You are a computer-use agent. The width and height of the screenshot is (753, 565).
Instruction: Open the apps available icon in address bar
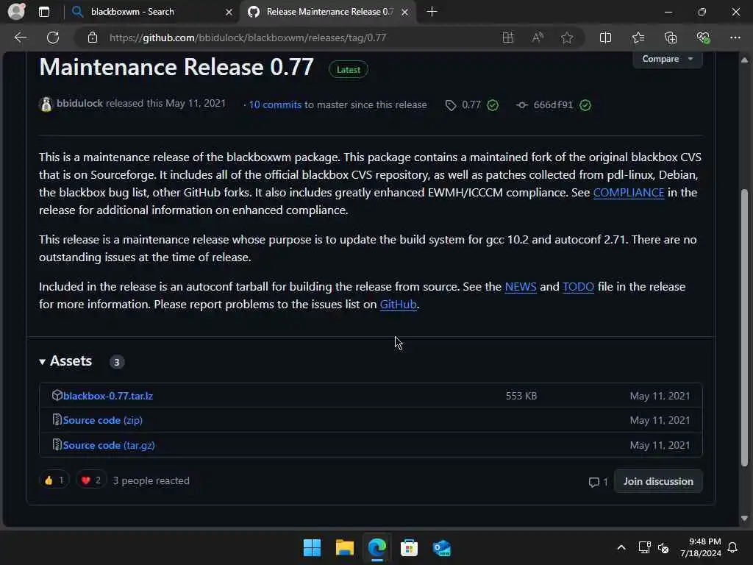click(x=508, y=38)
